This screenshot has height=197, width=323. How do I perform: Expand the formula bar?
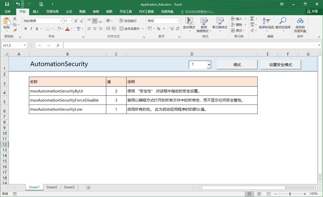click(x=319, y=45)
